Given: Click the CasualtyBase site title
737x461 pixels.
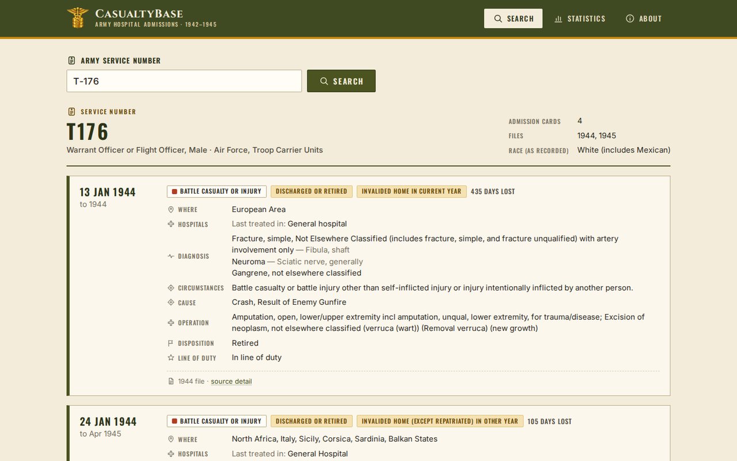Looking at the screenshot, I should coord(139,13).
